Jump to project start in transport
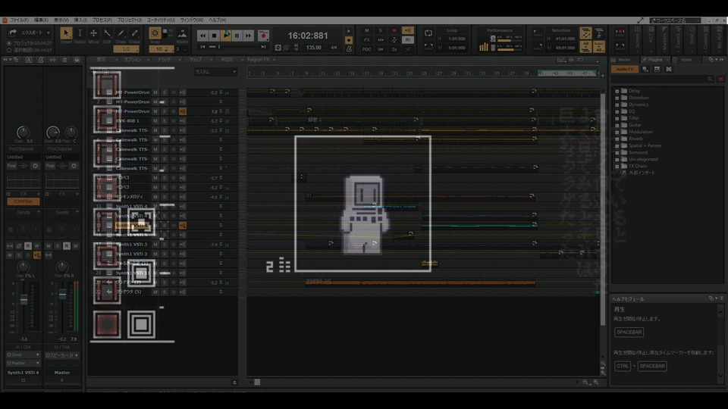 (203, 47)
